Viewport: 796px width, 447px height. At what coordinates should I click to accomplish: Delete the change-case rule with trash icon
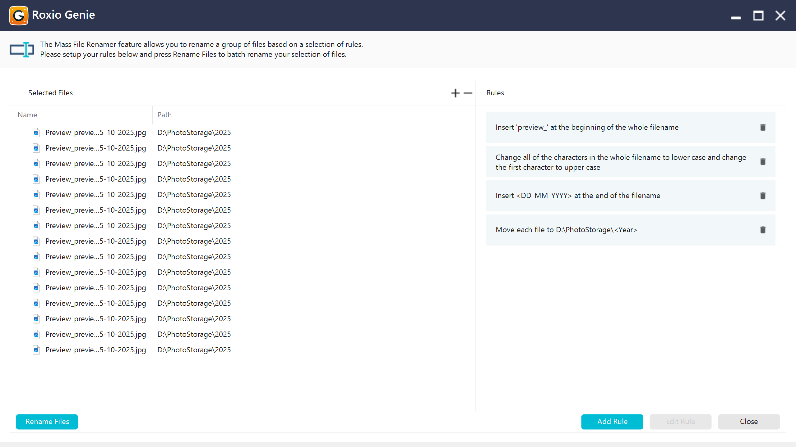[763, 161]
